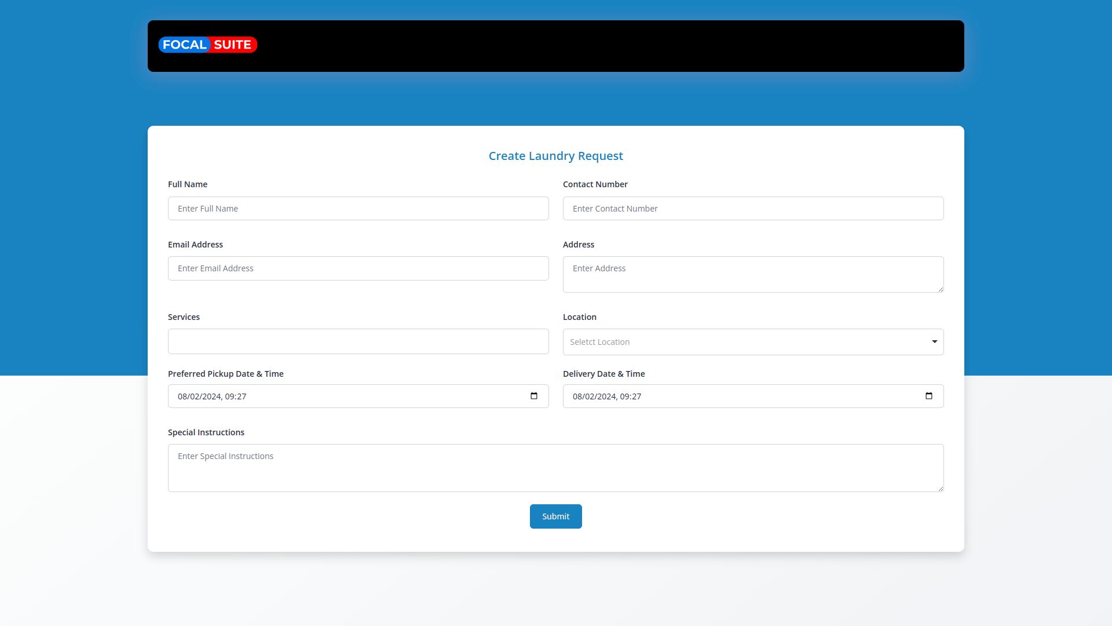
Task: Click the Preferred Pickup date-time value
Action: point(212,396)
